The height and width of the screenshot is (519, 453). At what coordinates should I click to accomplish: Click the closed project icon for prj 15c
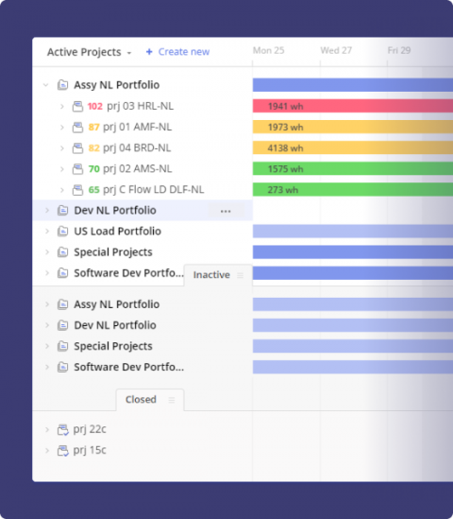[63, 450]
